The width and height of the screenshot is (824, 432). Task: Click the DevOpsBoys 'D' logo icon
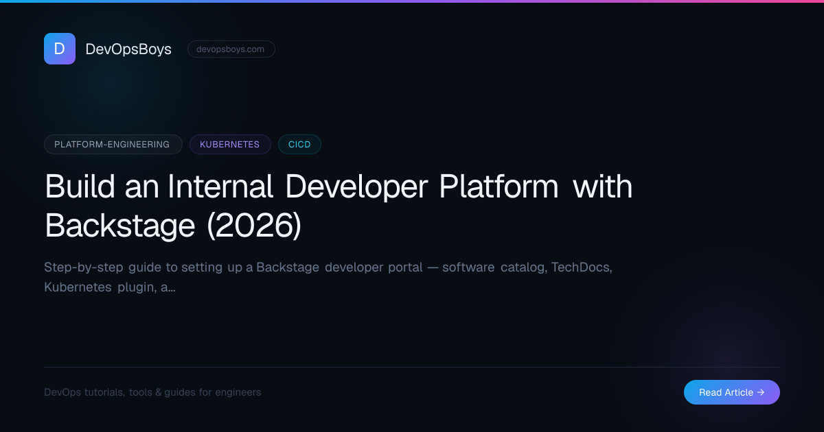[x=60, y=49]
